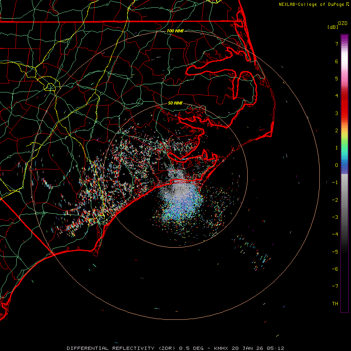This screenshot has width=351, height=351.
Task: Click the KMHX 20 JAN 26 05:12 timestamp
Action: click(249, 348)
